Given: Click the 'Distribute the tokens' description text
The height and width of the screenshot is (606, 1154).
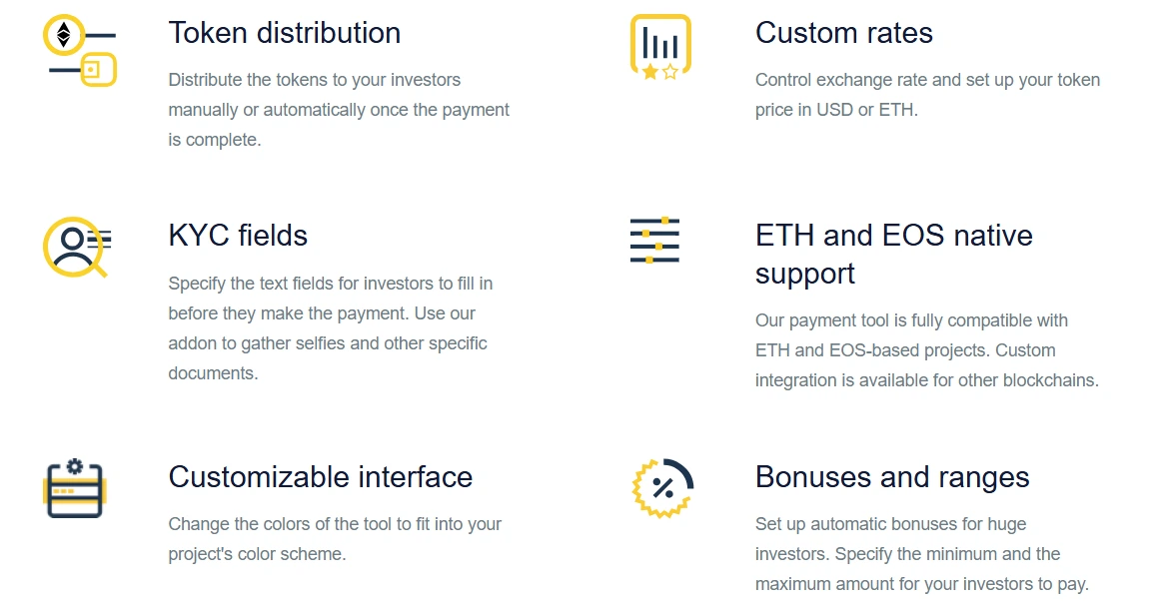Looking at the screenshot, I should pos(339,110).
